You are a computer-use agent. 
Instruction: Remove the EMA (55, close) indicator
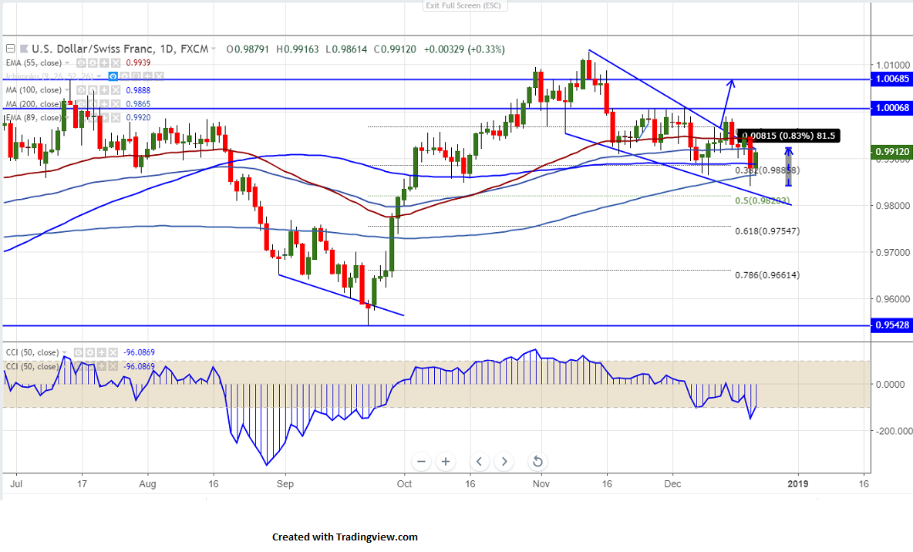pos(116,63)
